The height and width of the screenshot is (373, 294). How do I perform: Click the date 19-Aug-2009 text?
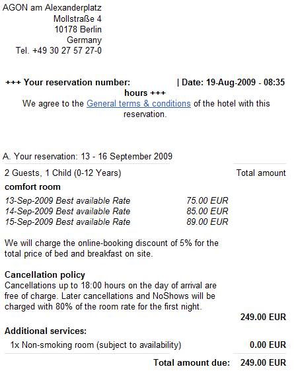pos(231,82)
